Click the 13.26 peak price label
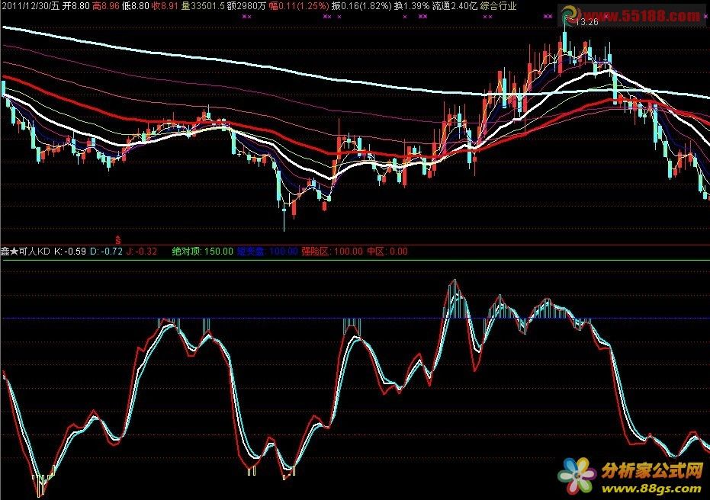 click(x=587, y=22)
